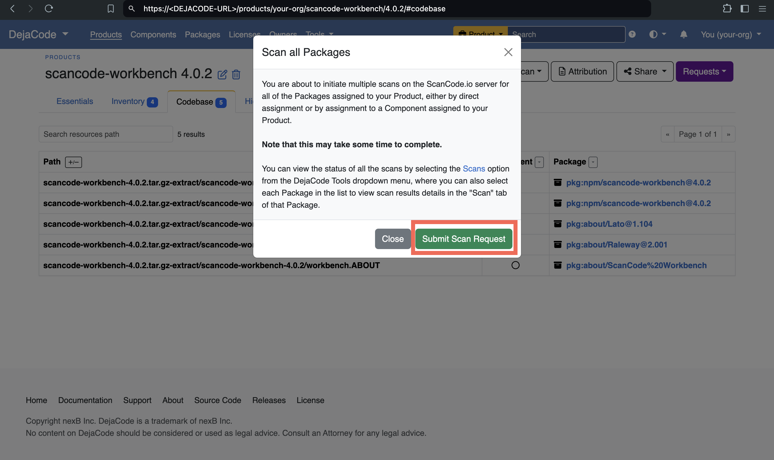Expand the Requests dropdown

tap(704, 71)
